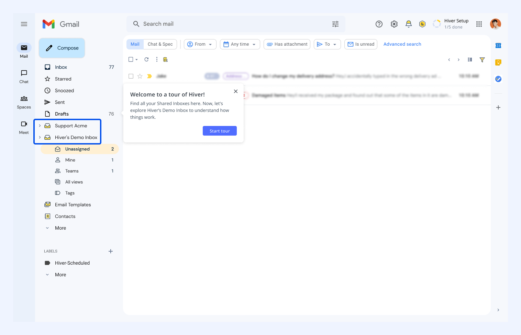Image resolution: width=521 pixels, height=335 pixels.
Task: Tick the select-all checkbox
Action: (131, 59)
